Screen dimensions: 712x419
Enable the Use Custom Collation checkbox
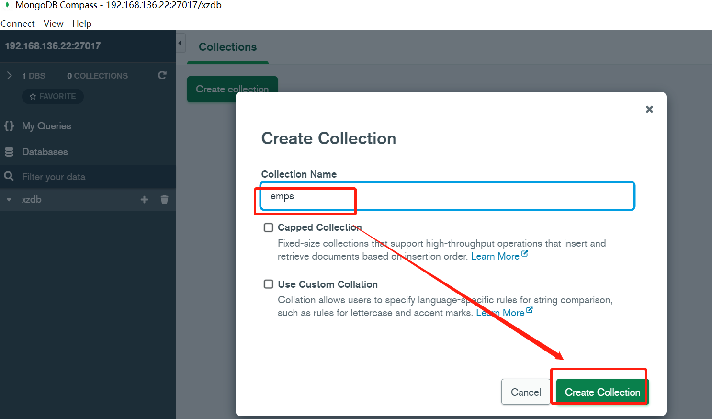(x=269, y=284)
